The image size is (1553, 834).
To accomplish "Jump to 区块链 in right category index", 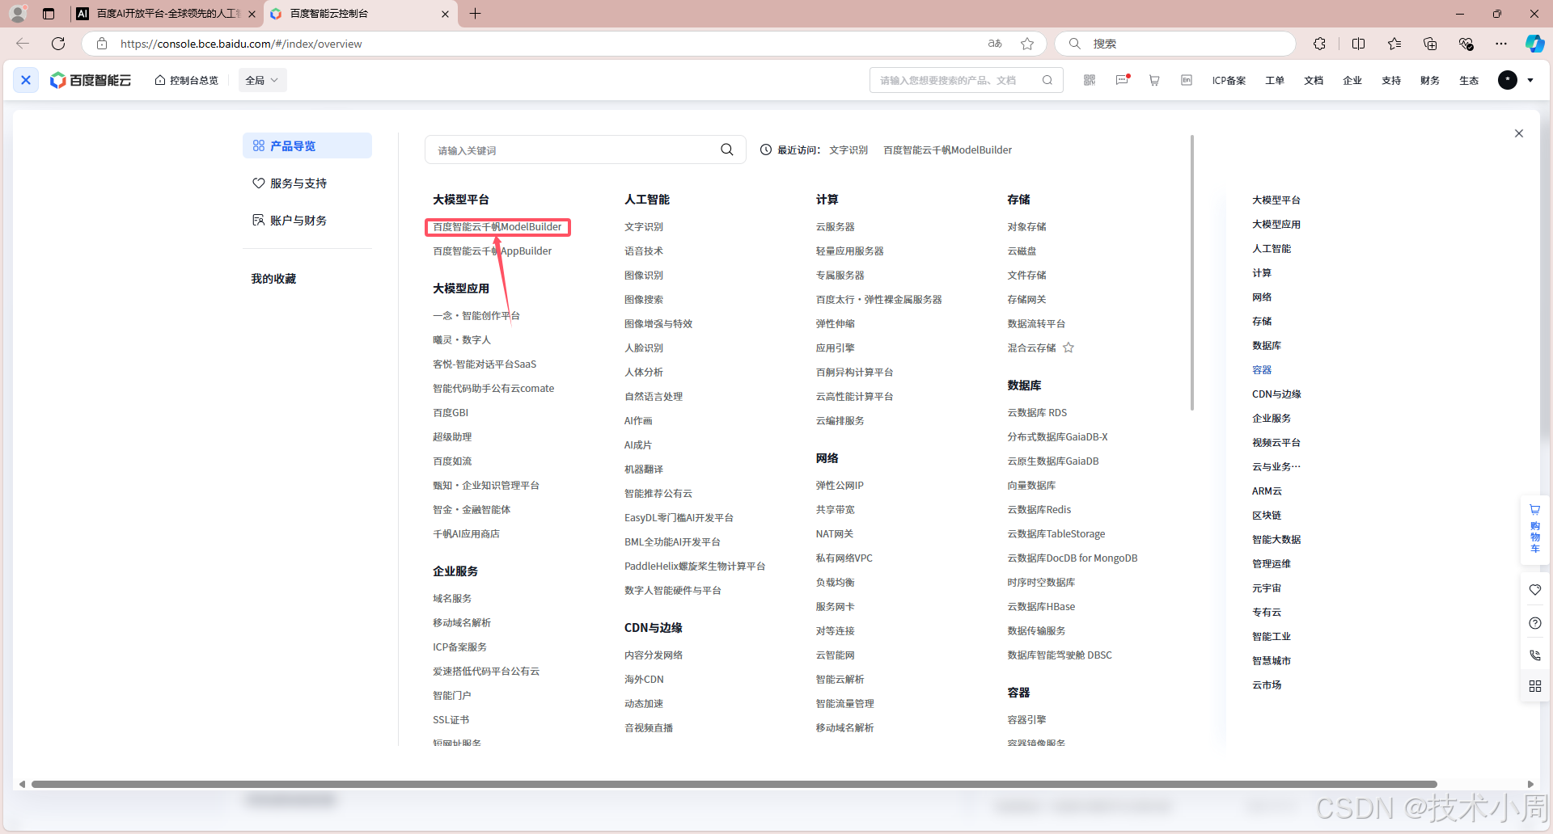I will click(1267, 516).
